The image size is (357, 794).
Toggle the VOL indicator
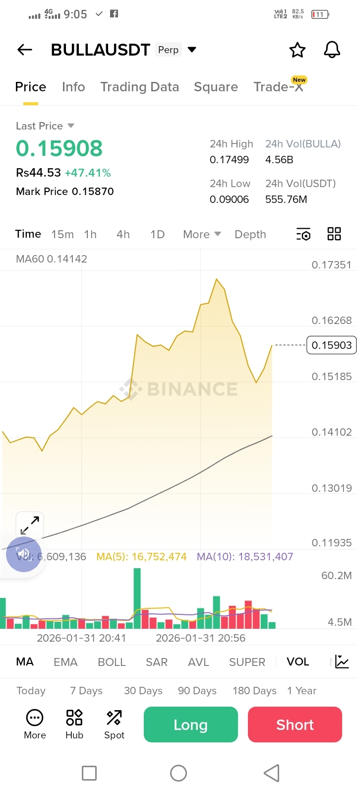pyautogui.click(x=297, y=662)
